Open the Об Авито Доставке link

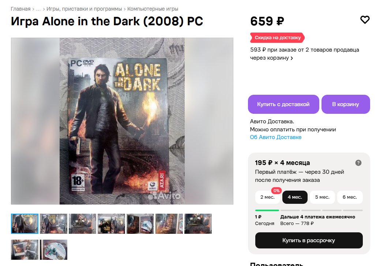[275, 137]
